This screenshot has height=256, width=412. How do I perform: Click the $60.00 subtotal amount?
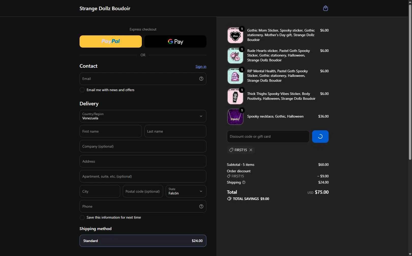323,165
